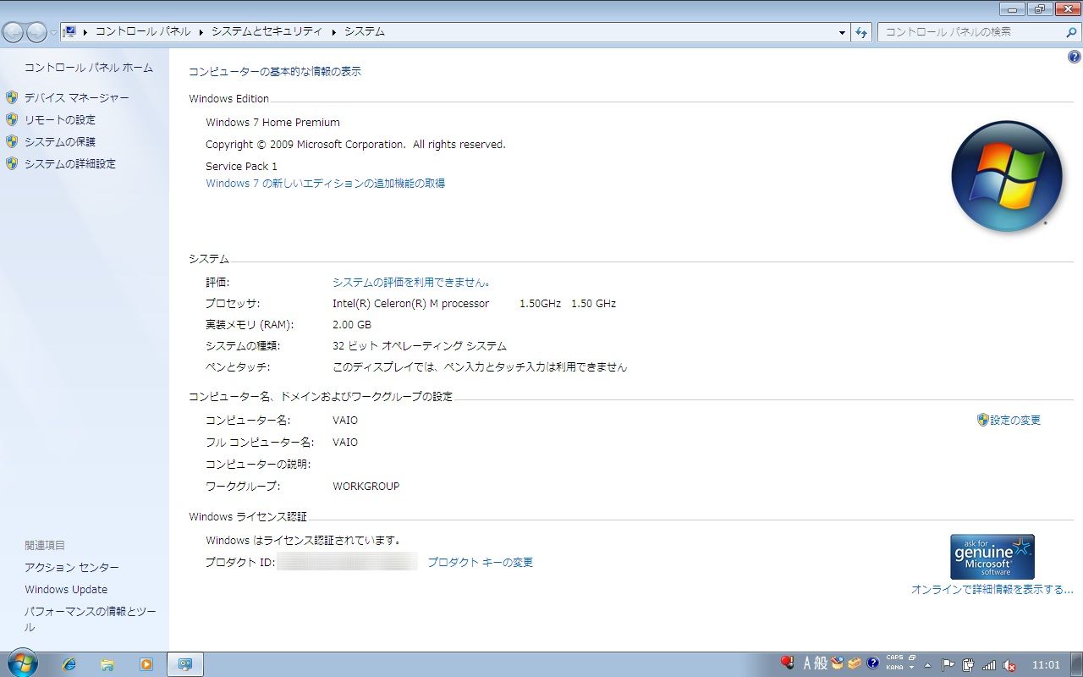Click the shield icon next to 設定の変更
1083x677 pixels.
click(x=982, y=420)
